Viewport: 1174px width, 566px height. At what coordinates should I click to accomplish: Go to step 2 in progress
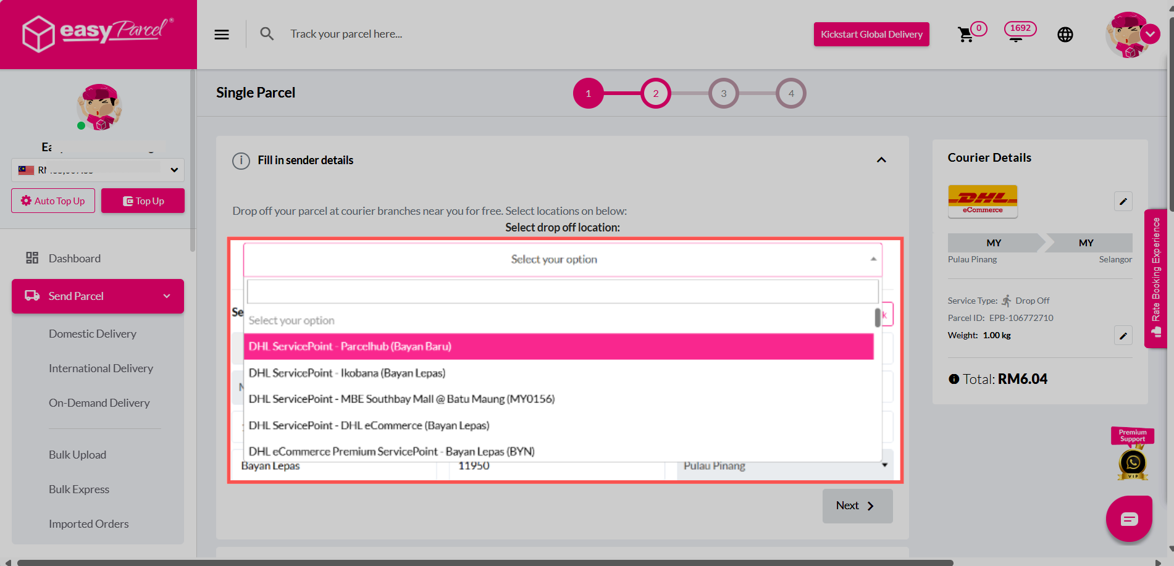tap(656, 93)
